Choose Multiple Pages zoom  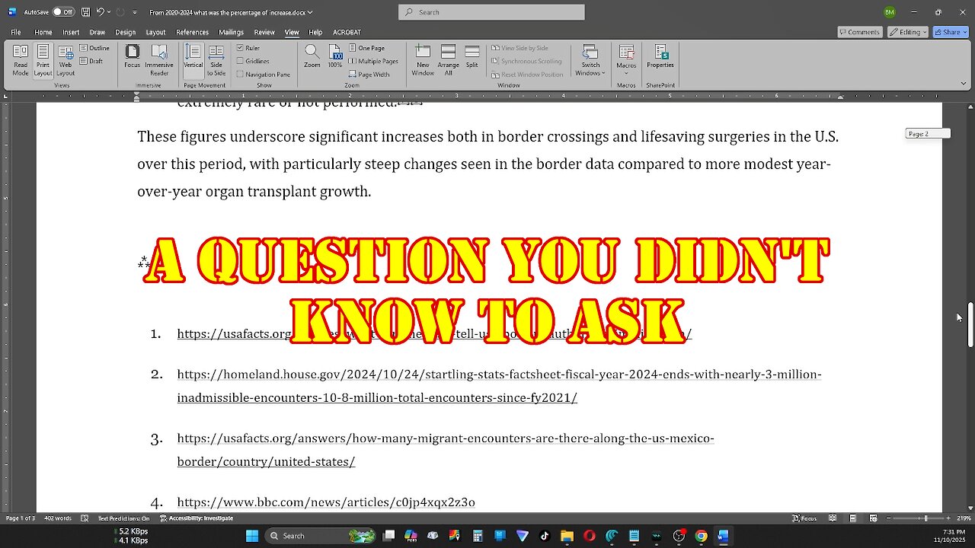click(x=373, y=61)
